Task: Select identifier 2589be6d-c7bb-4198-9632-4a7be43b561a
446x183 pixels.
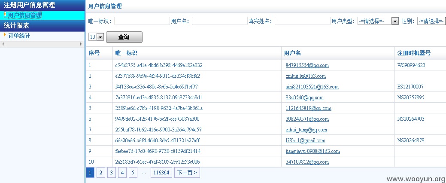Action: [x=159, y=108]
